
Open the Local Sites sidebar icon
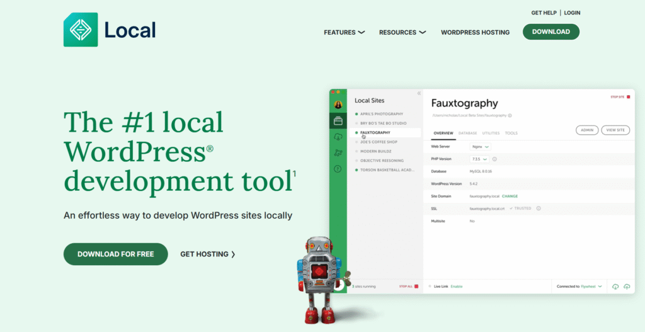pyautogui.click(x=338, y=121)
